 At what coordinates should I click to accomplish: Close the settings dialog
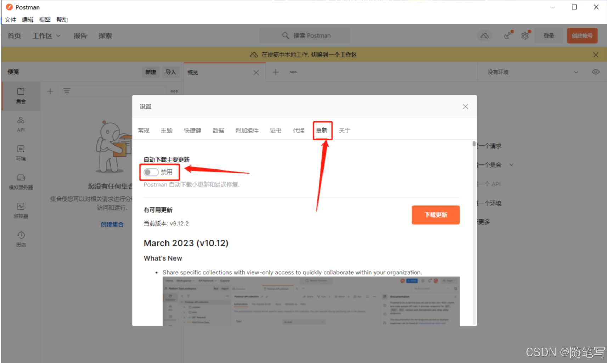click(465, 107)
